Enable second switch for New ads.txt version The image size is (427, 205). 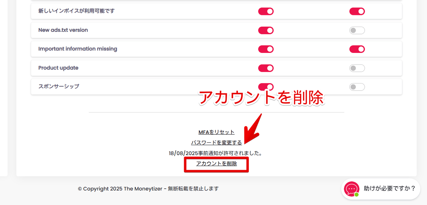pos(357,30)
